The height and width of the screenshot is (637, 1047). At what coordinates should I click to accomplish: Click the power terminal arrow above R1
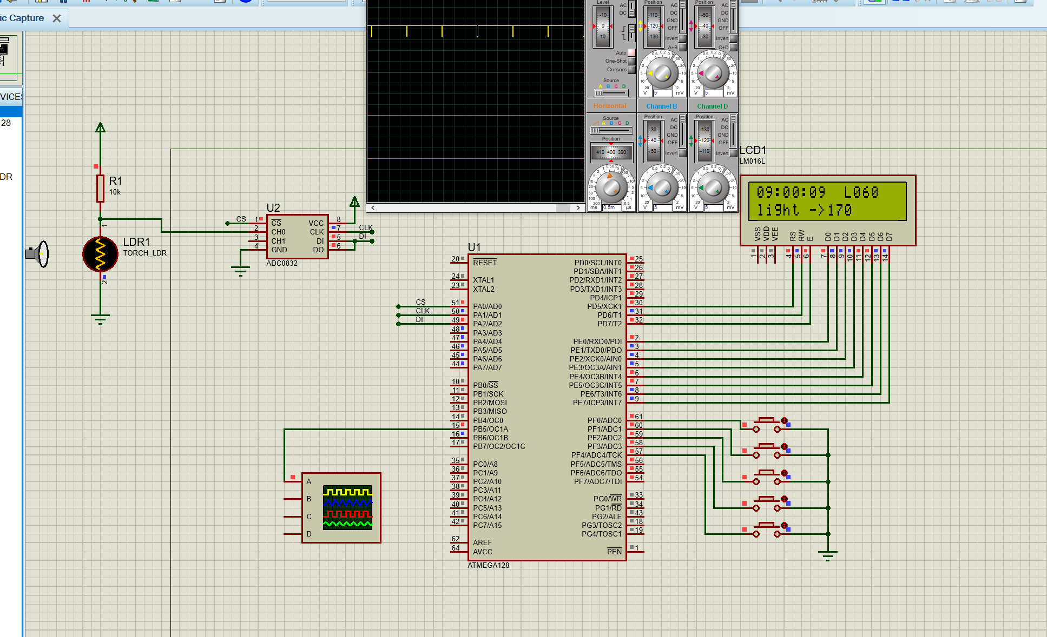click(x=100, y=128)
